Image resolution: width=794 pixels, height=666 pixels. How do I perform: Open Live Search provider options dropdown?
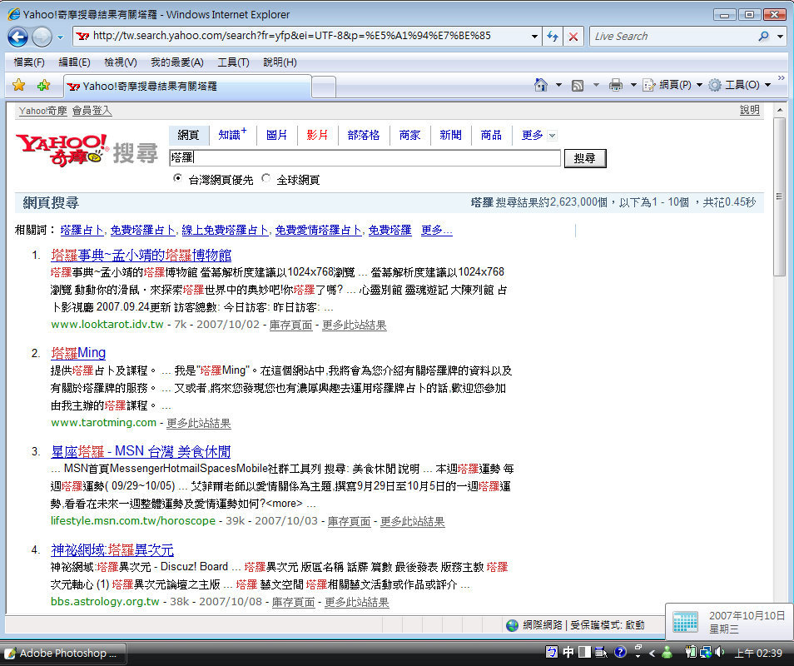click(x=780, y=37)
